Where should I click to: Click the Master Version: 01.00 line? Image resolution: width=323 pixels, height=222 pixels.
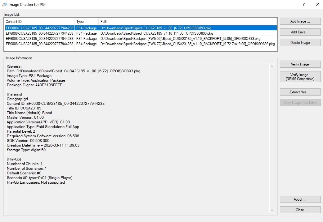(25, 117)
